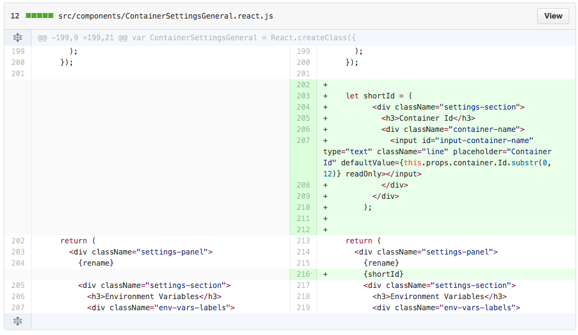Select new line number 208
The width and height of the screenshot is (578, 335).
pyautogui.click(x=303, y=185)
